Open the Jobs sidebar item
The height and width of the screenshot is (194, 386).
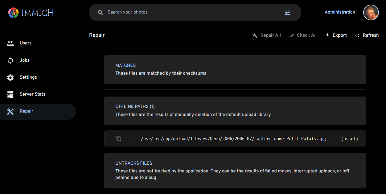pyautogui.click(x=24, y=60)
